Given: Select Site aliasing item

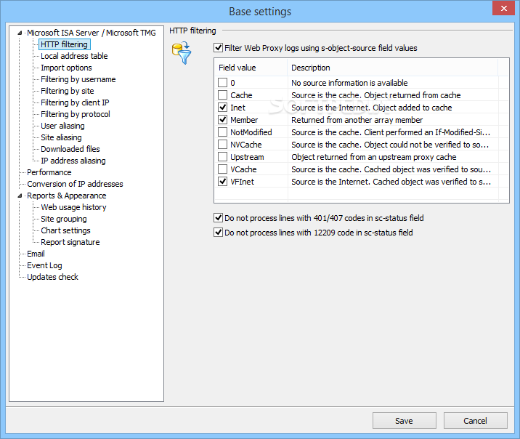Looking at the screenshot, I should point(61,137).
